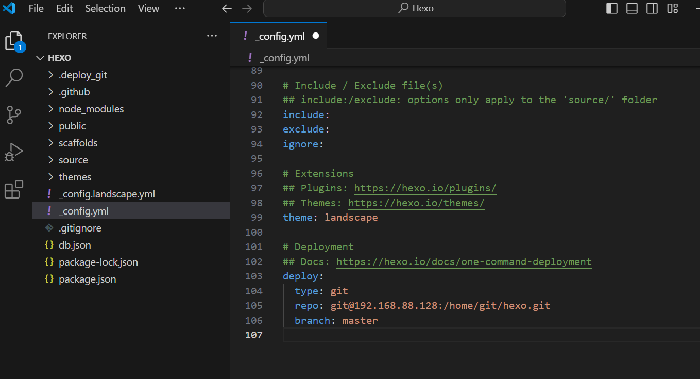Click the Go Back arrow

pyautogui.click(x=227, y=9)
